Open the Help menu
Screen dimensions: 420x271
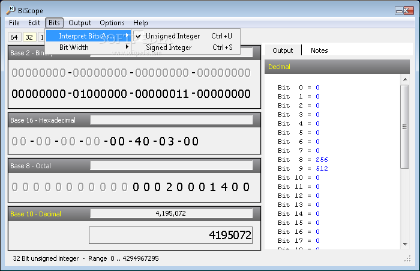tap(140, 23)
